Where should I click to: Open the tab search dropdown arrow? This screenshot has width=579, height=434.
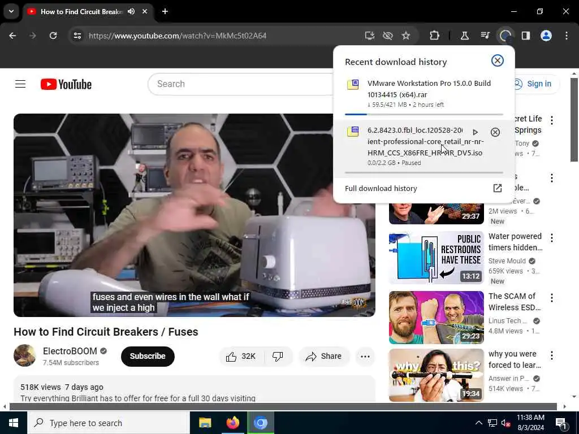coord(11,11)
